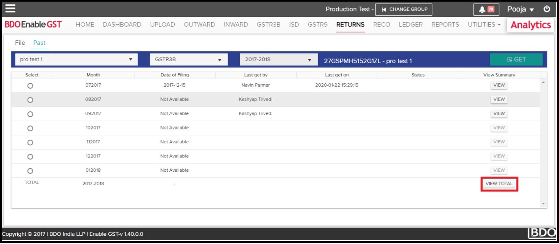Viewport: 559px width, 244px height.
Task: Expand the GSTR3B return type dropdown
Action: click(189, 60)
